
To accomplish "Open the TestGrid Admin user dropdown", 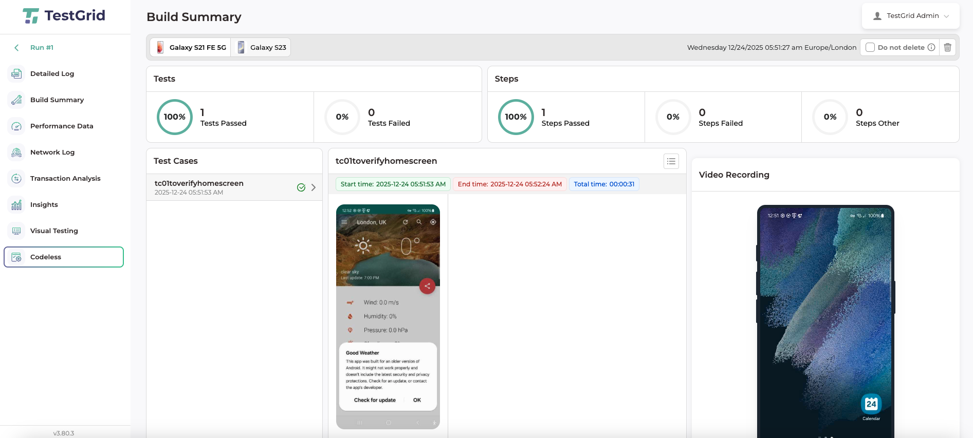I will pyautogui.click(x=910, y=16).
